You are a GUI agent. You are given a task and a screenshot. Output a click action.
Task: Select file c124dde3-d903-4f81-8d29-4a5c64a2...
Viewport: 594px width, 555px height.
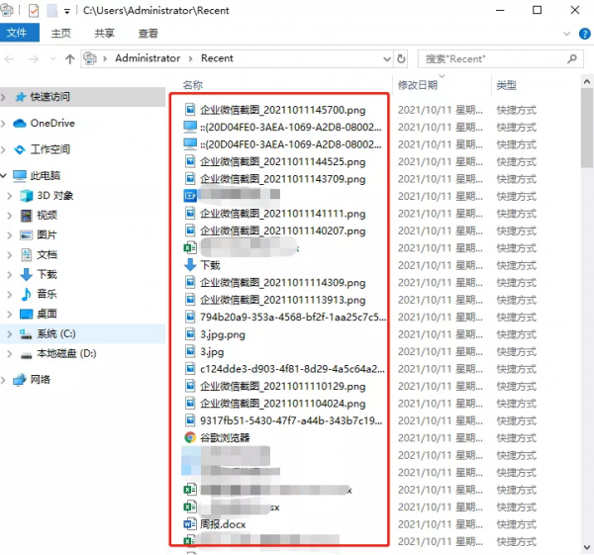[292, 369]
